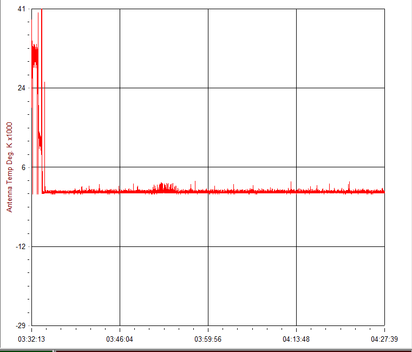
Task: Click the 41 y-axis maximum label
Action: 22,9
